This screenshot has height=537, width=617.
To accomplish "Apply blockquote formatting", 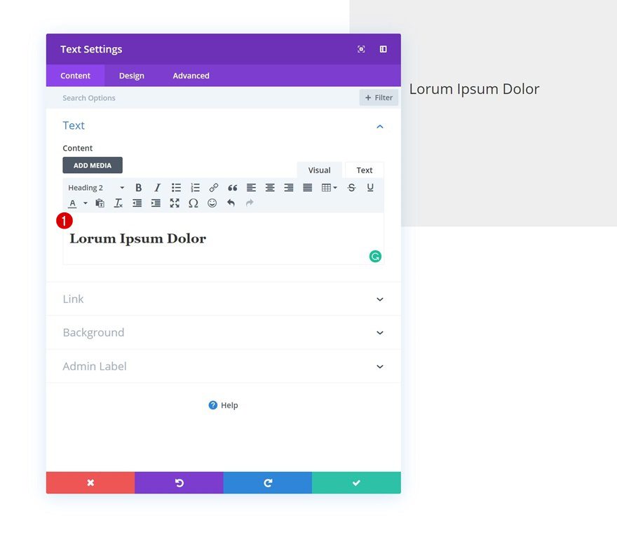I will point(232,187).
